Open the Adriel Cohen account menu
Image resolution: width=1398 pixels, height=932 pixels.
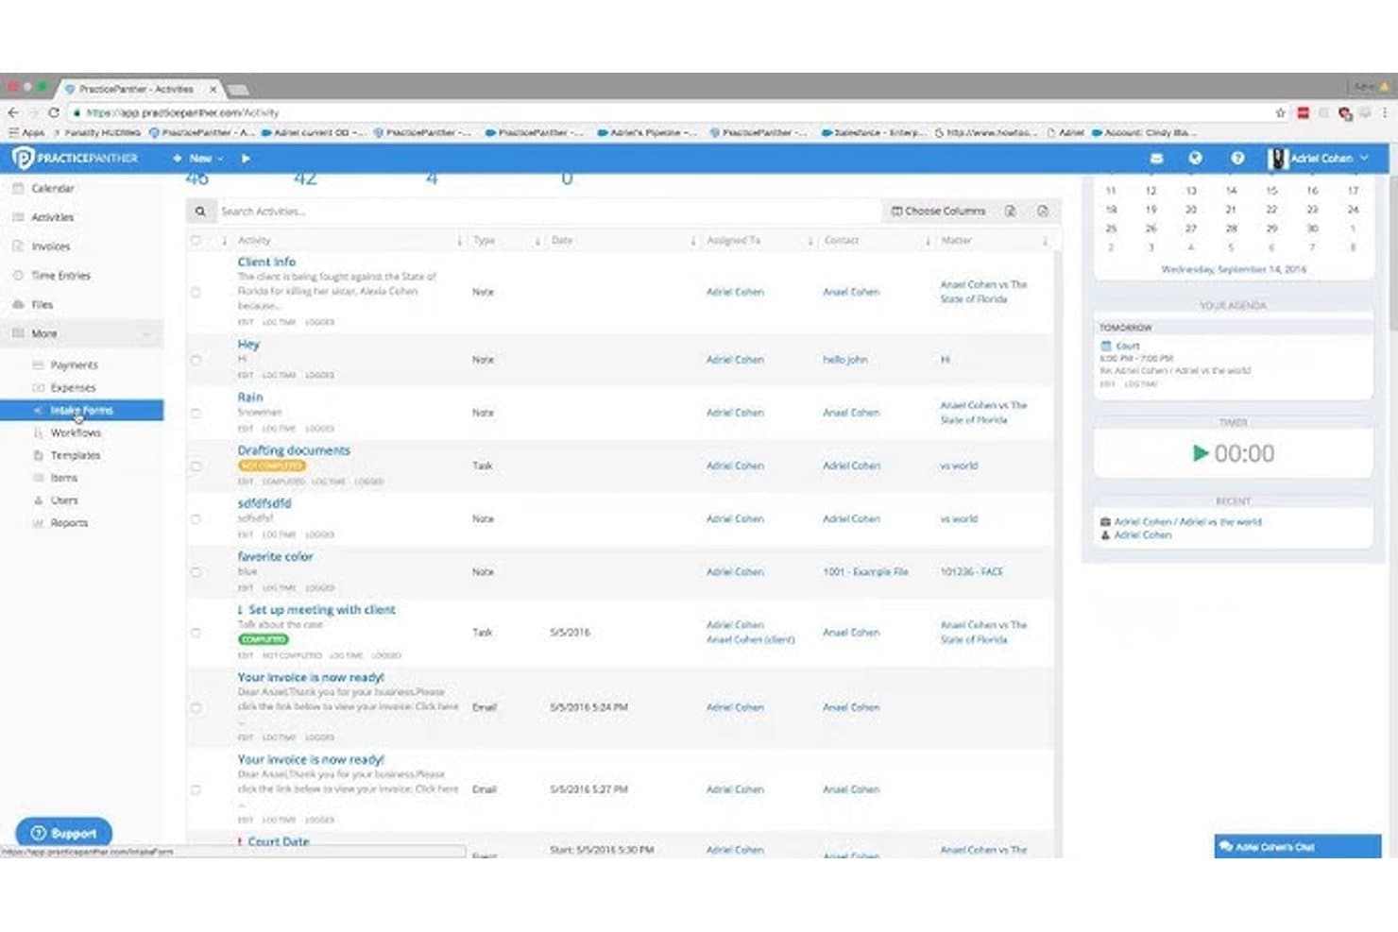[x=1319, y=159]
